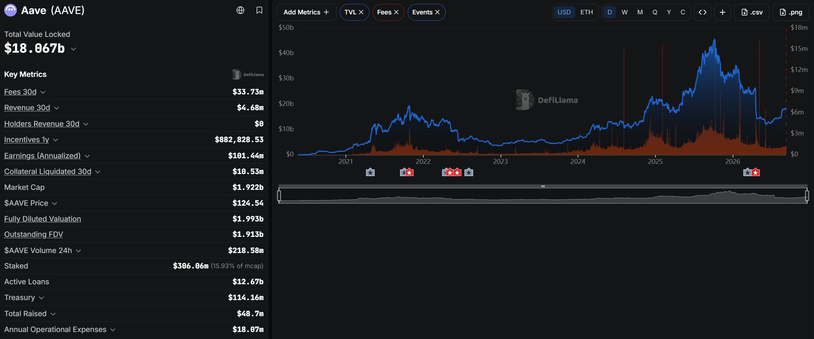Image resolution: width=814 pixels, height=339 pixels.
Task: Expand the Revenue 30d row
Action: coord(57,108)
